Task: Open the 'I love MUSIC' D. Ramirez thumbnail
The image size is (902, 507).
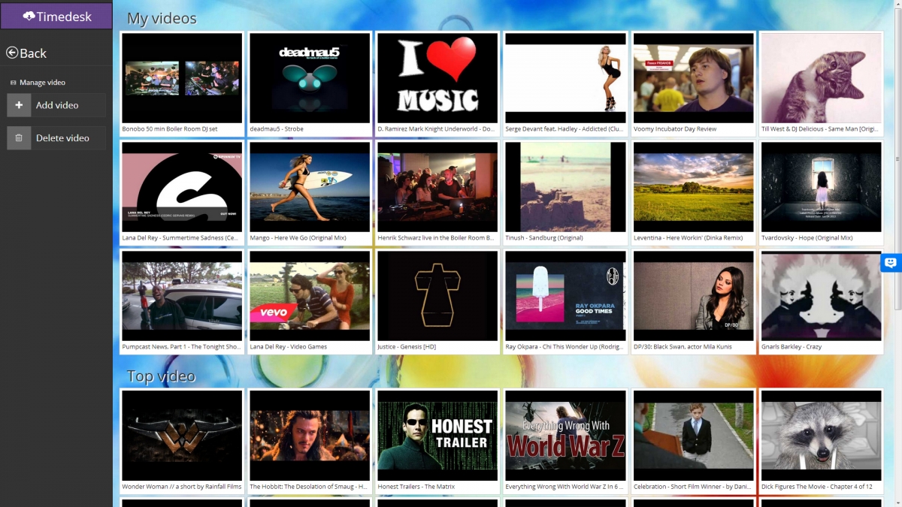Action: click(x=437, y=78)
